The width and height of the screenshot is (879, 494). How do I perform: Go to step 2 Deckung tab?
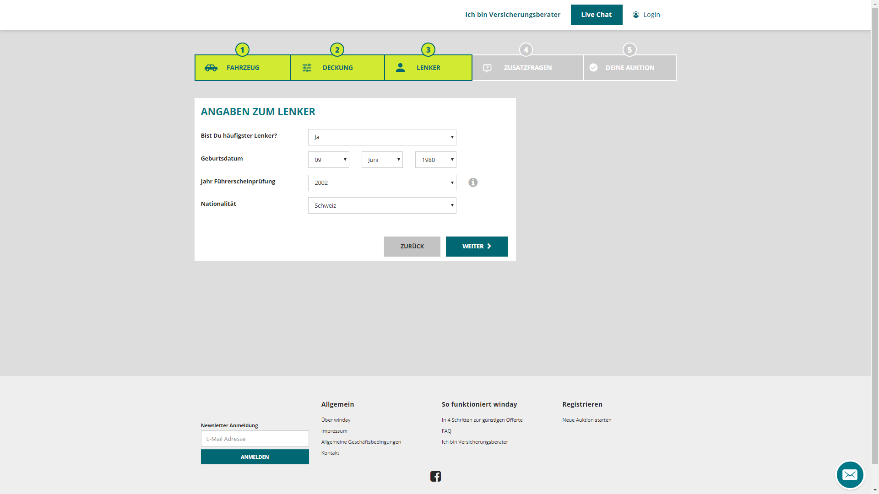(x=337, y=68)
